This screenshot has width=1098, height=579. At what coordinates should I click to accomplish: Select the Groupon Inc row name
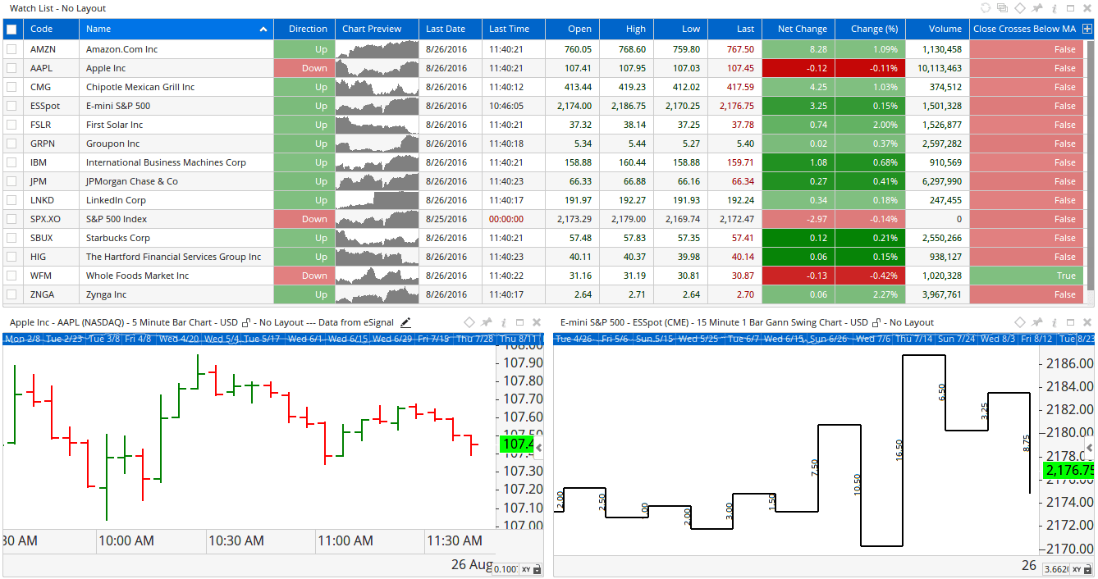[113, 144]
